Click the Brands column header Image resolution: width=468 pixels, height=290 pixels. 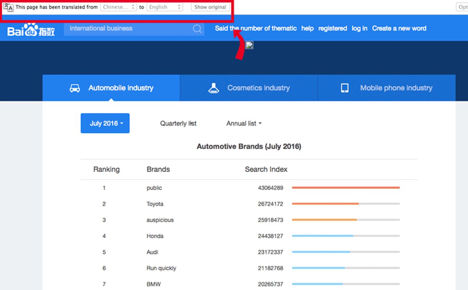pyautogui.click(x=158, y=169)
